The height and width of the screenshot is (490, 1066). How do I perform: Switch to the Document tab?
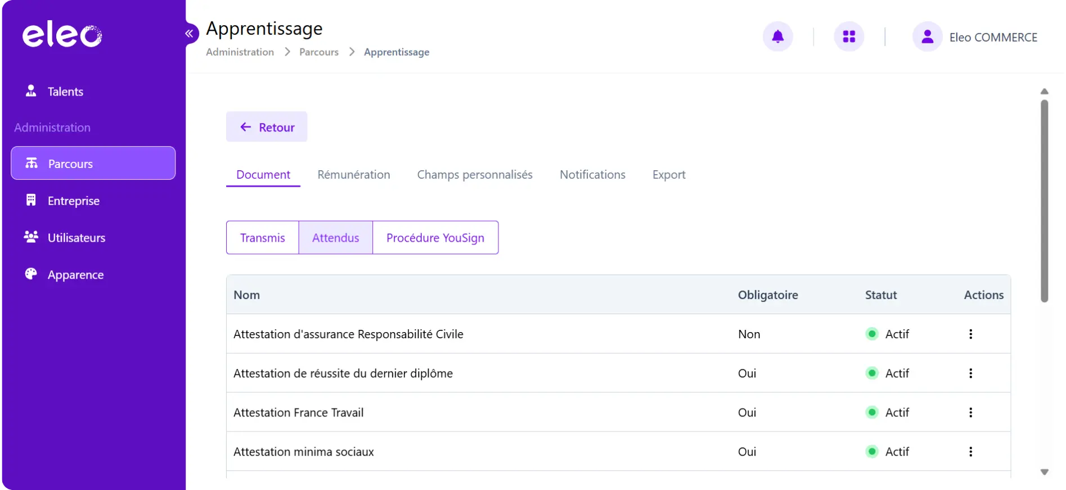tap(263, 175)
